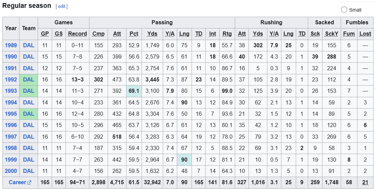The width and height of the screenshot is (376, 189).
Task: Click the Pct column header
Action: pos(134,34)
